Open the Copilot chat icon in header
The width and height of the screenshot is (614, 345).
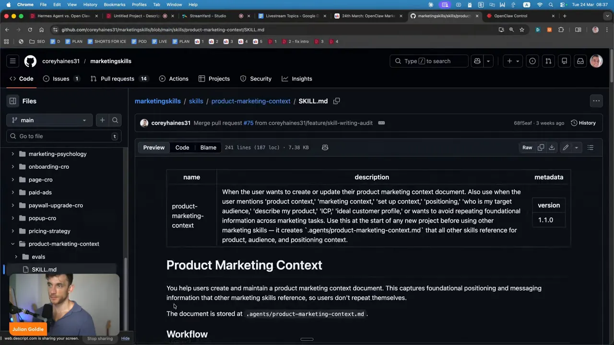pos(477,61)
